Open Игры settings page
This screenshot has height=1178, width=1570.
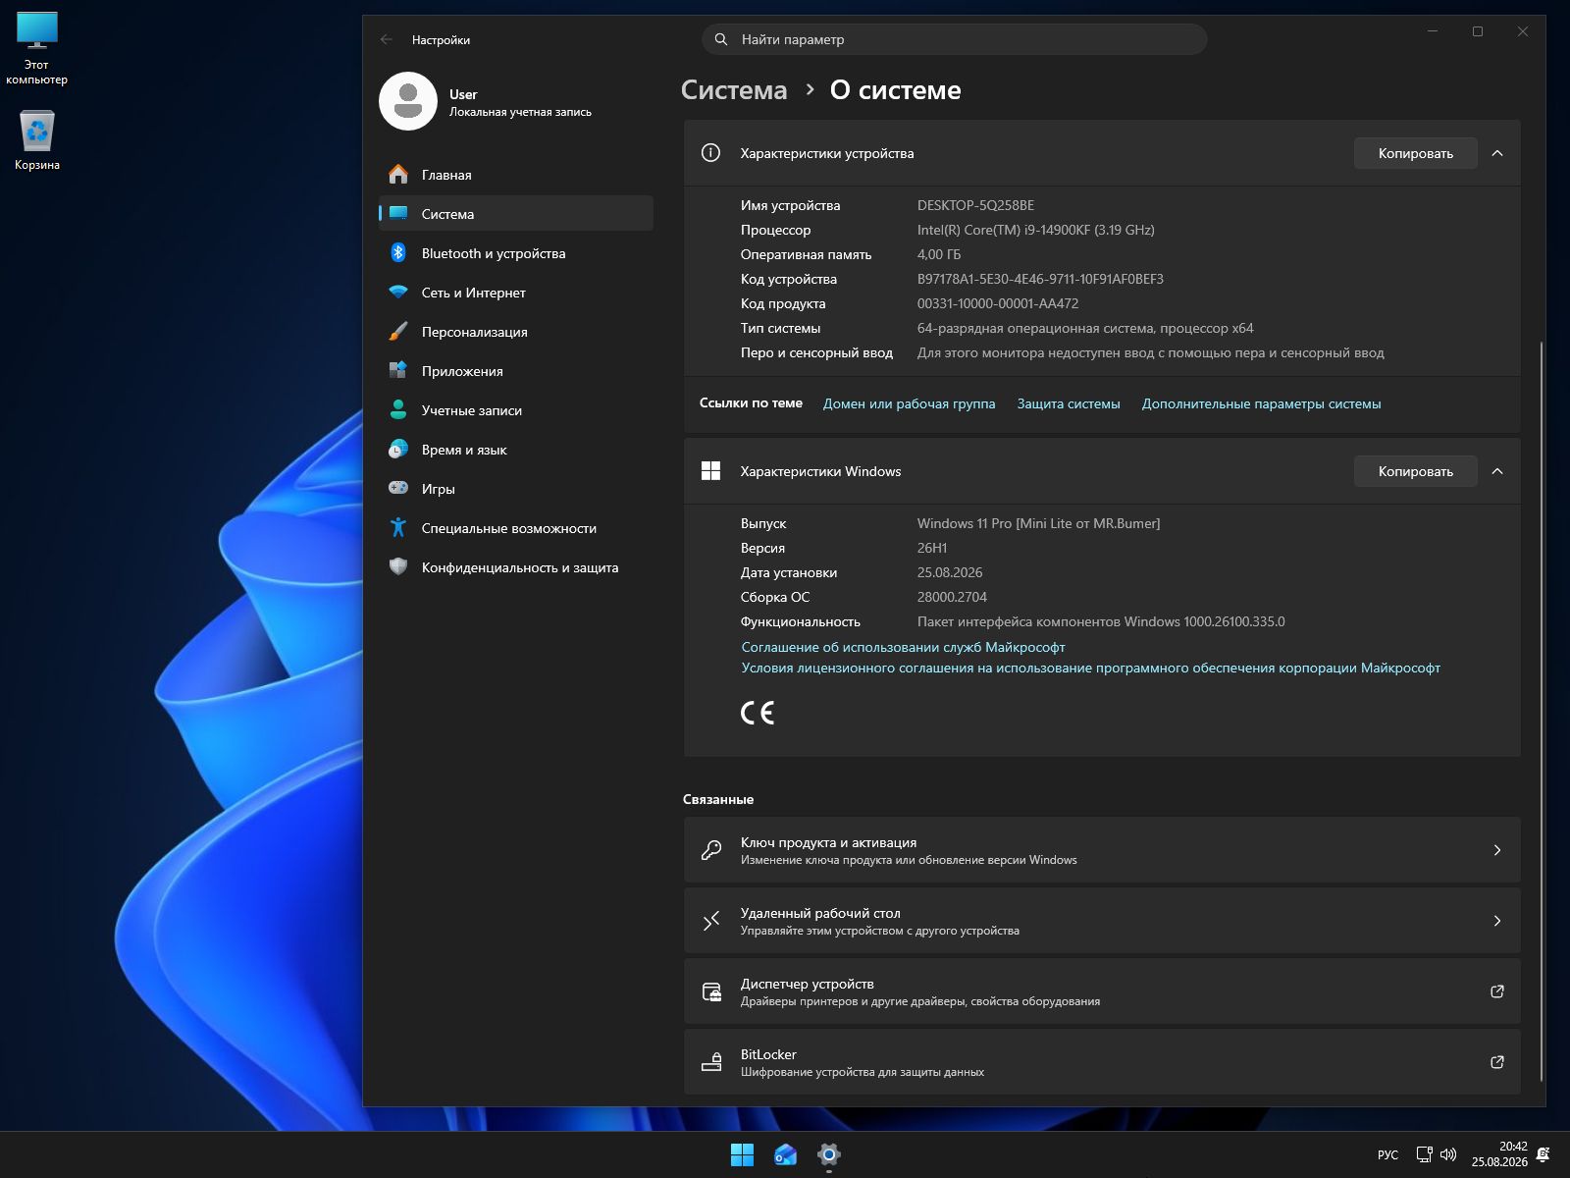tap(516, 489)
